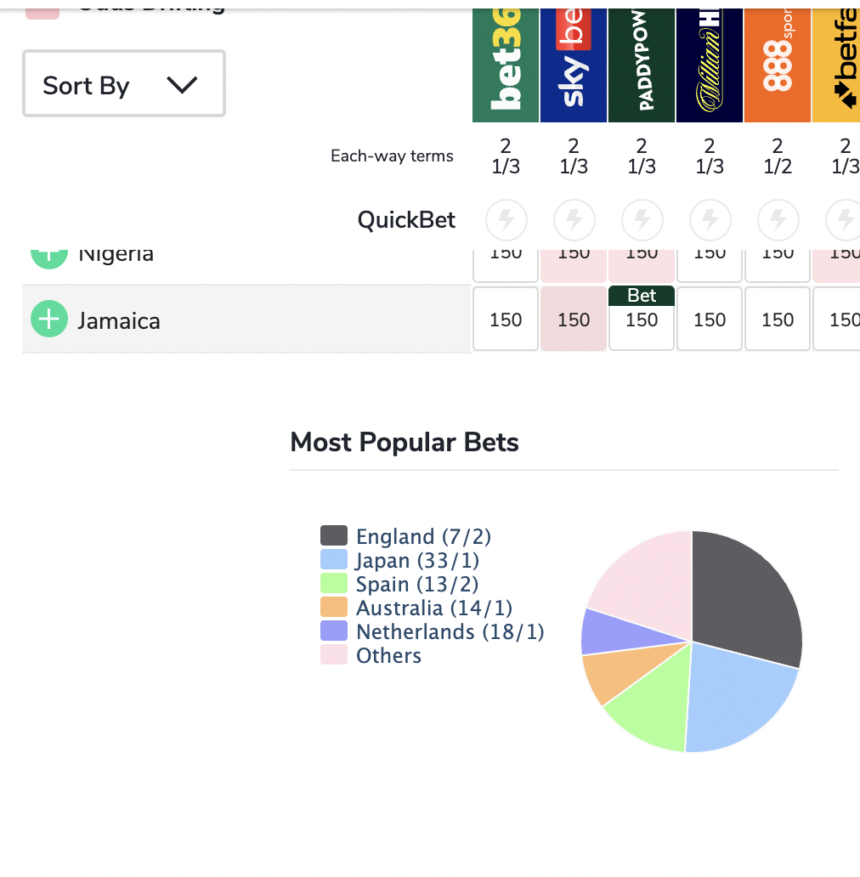Click the dark England pie chart slice
The height and width of the screenshot is (877, 860).
click(x=744, y=596)
